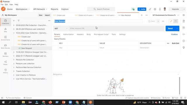187x105 pixels.
Task: Click the Import button
Action: click(x=47, y=15)
